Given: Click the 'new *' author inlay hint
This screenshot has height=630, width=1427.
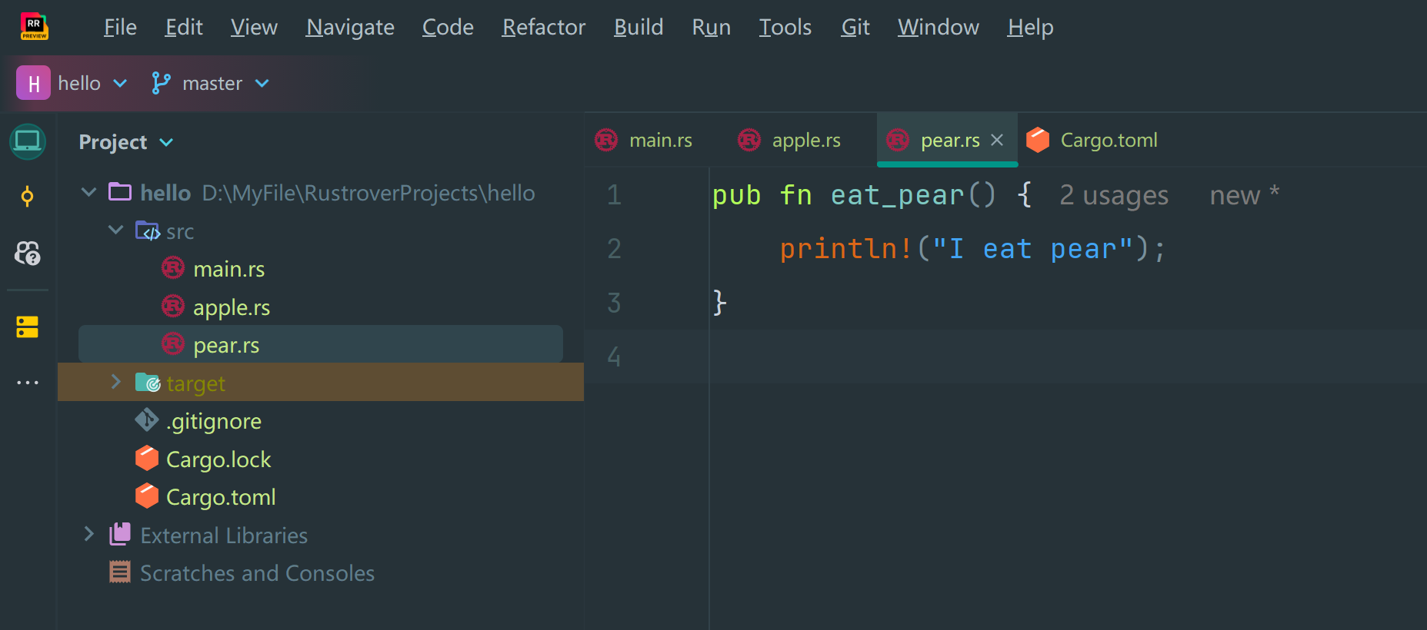Looking at the screenshot, I should click(x=1244, y=195).
